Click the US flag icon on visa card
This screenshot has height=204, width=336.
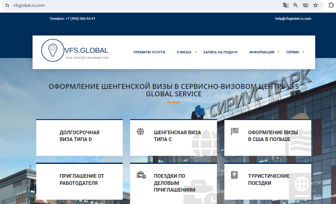235,131
